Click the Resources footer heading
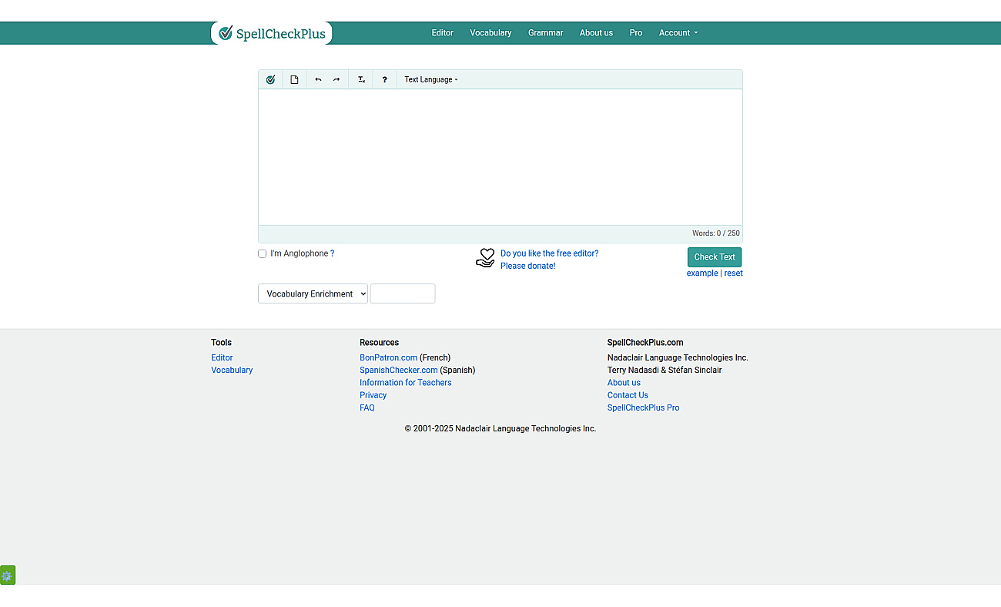This screenshot has width=1001, height=607. coord(379,343)
